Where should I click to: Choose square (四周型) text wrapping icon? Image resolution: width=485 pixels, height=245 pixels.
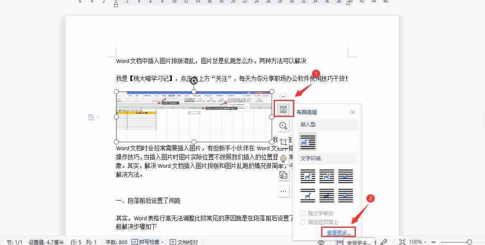pyautogui.click(x=308, y=176)
